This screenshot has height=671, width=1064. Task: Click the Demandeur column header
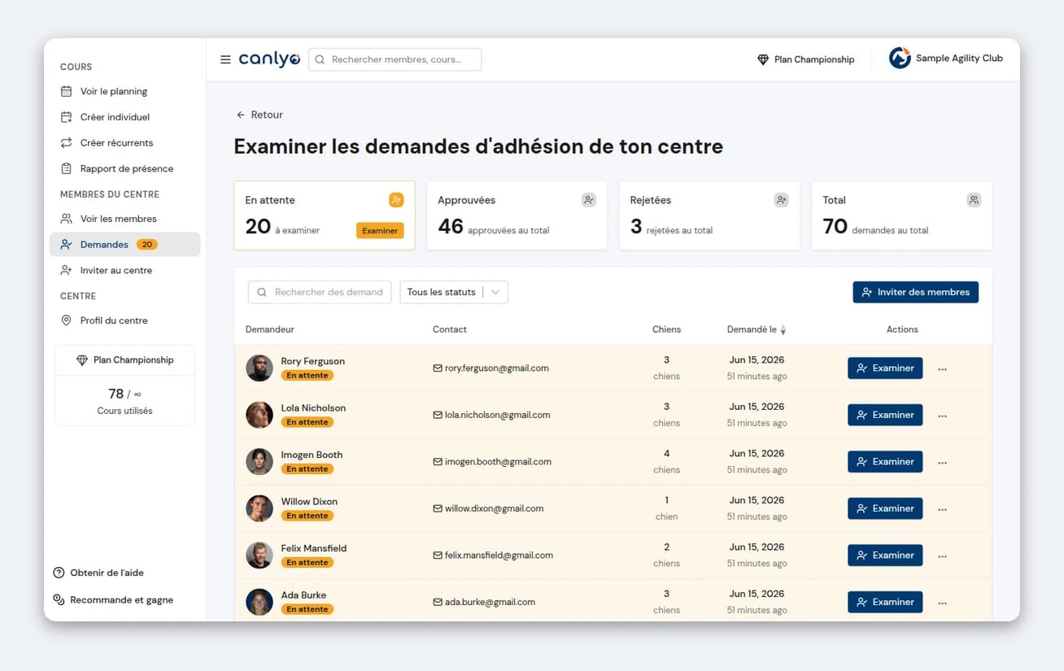[x=270, y=329]
